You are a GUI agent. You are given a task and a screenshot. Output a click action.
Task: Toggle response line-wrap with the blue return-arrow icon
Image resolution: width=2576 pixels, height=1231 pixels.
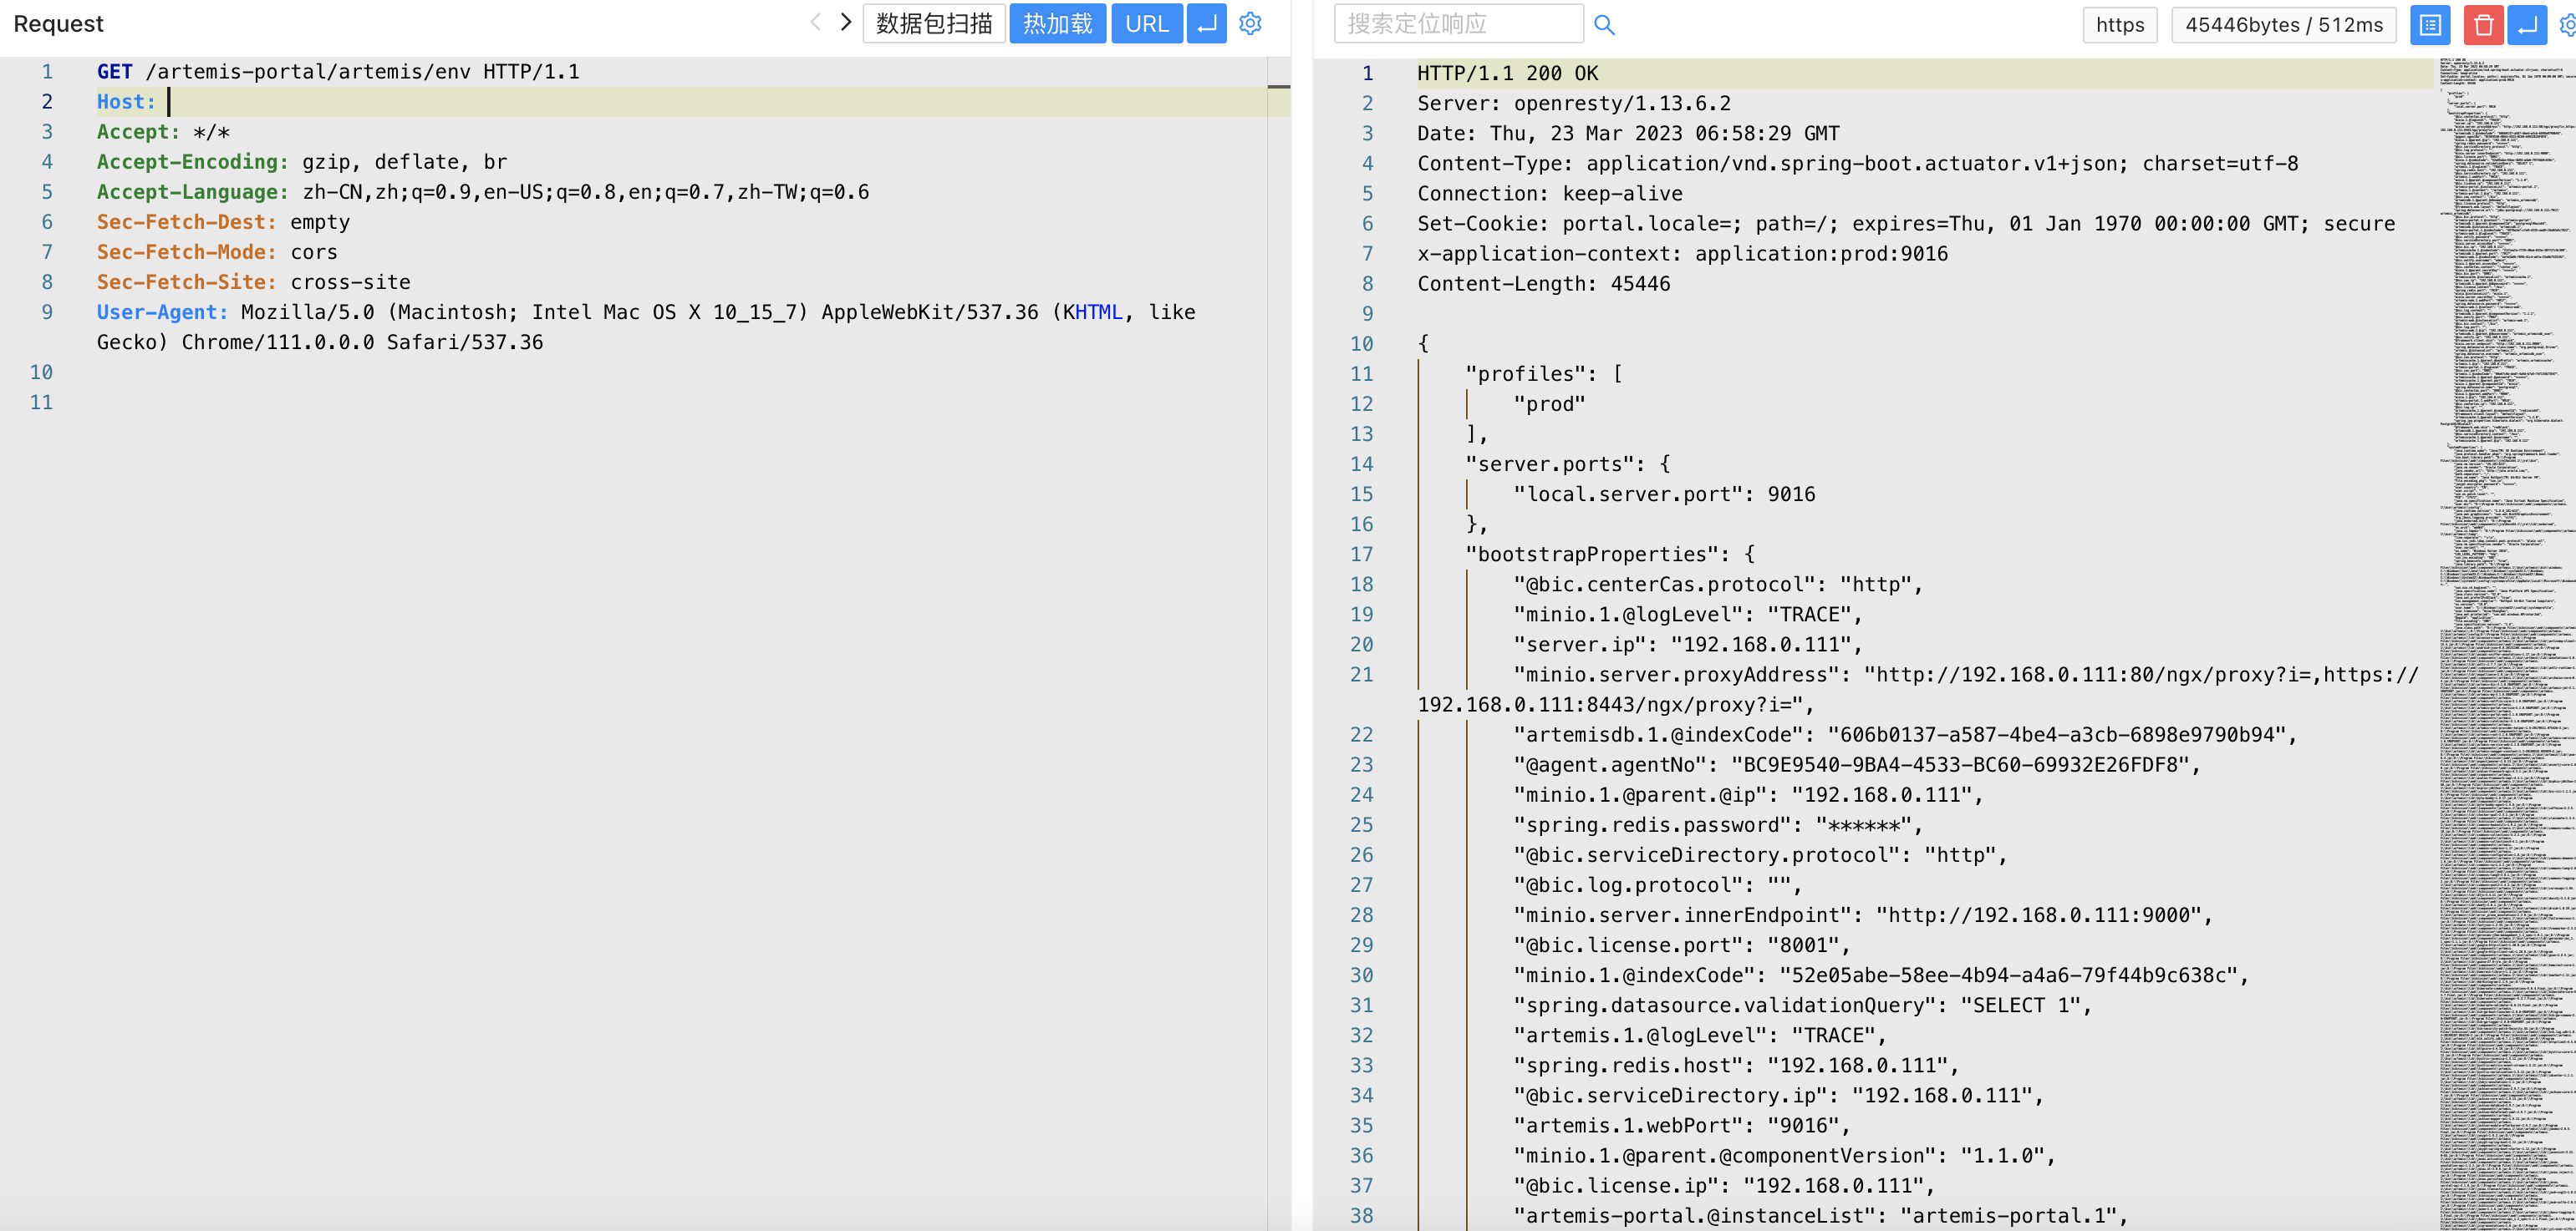[x=2527, y=25]
